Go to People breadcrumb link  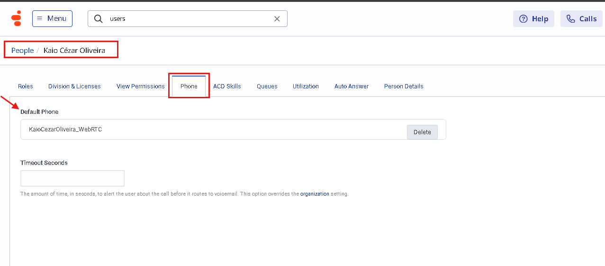point(22,50)
